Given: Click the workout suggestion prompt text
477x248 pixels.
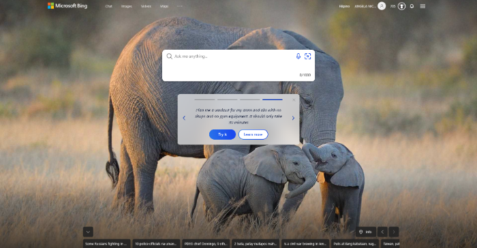Looking at the screenshot, I should point(238,117).
